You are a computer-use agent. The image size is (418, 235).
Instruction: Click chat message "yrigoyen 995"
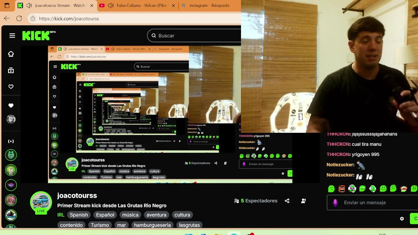[x=365, y=154]
